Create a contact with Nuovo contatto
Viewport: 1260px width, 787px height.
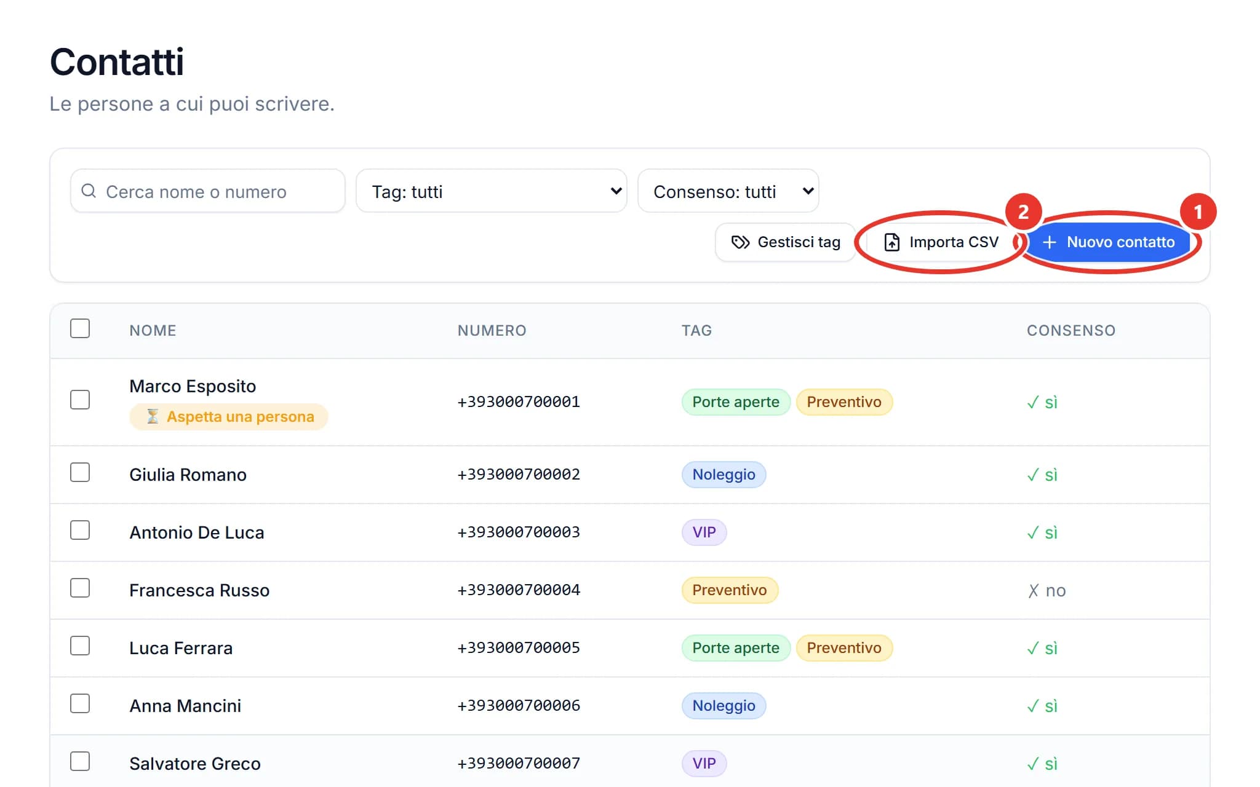1108,242
